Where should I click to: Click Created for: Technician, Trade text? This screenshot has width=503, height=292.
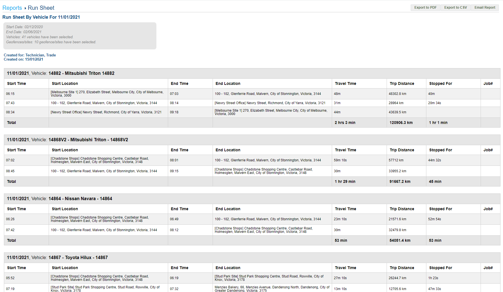click(x=30, y=55)
